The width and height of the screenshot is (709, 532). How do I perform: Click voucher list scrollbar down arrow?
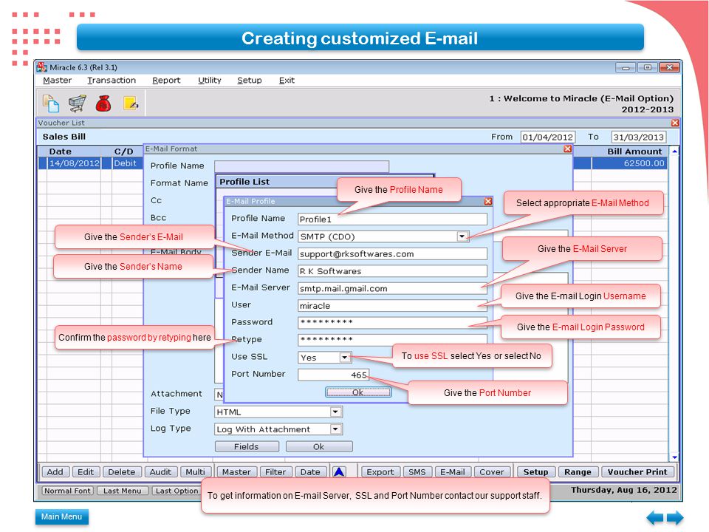click(674, 457)
